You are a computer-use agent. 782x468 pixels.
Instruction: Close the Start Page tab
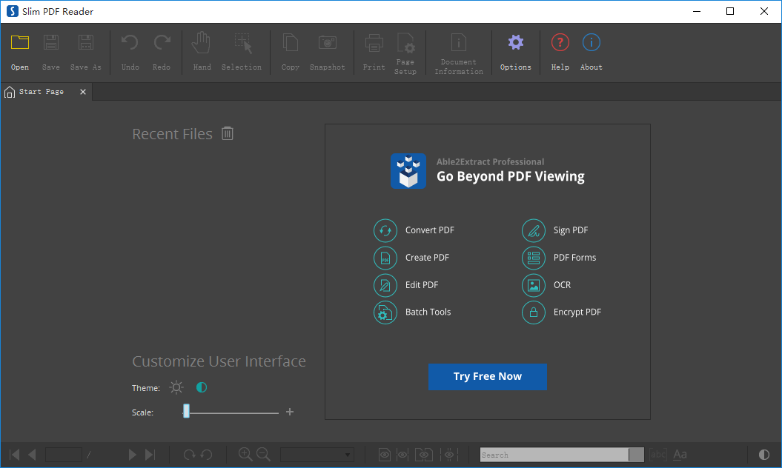pyautogui.click(x=83, y=92)
